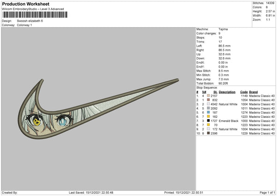
Task: Click the 'Code' column header
Action: tap(244, 92)
